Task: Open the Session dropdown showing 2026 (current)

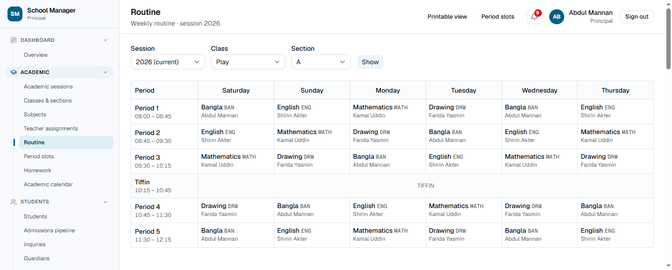Action: click(x=168, y=62)
